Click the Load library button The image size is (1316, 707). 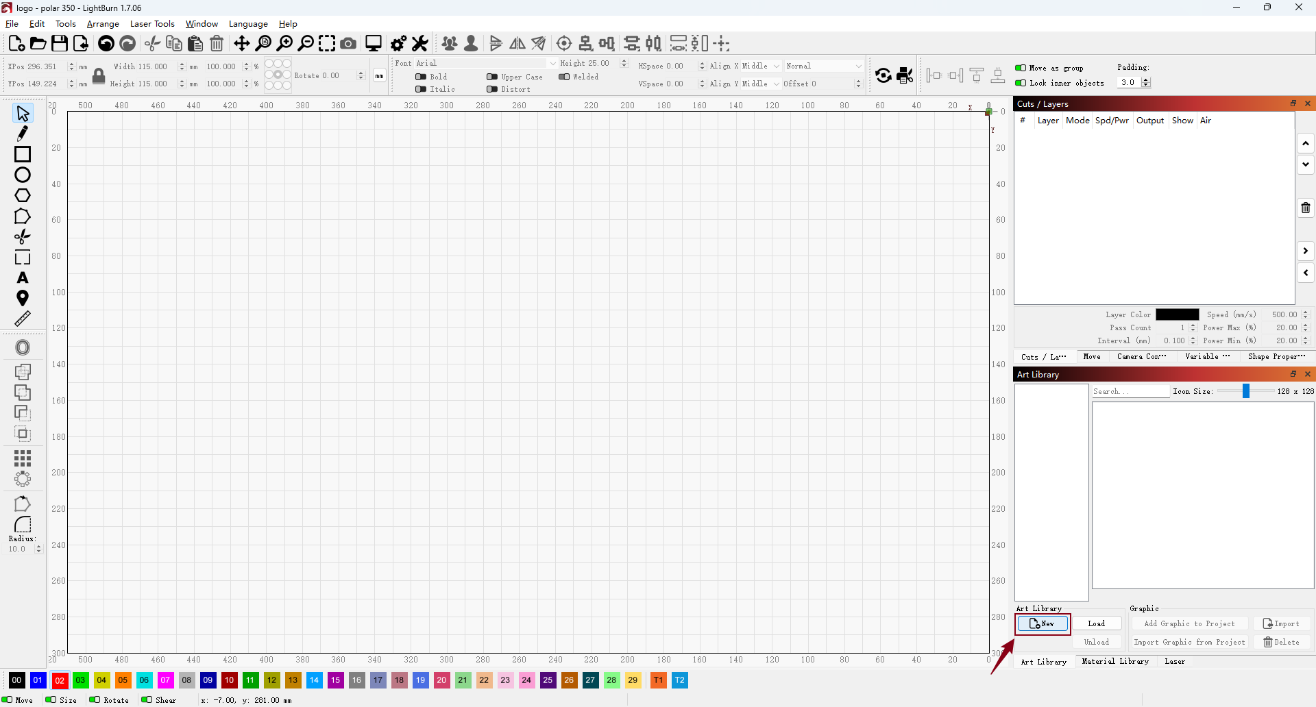click(1097, 623)
